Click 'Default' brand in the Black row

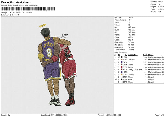[x=151, y=80]
